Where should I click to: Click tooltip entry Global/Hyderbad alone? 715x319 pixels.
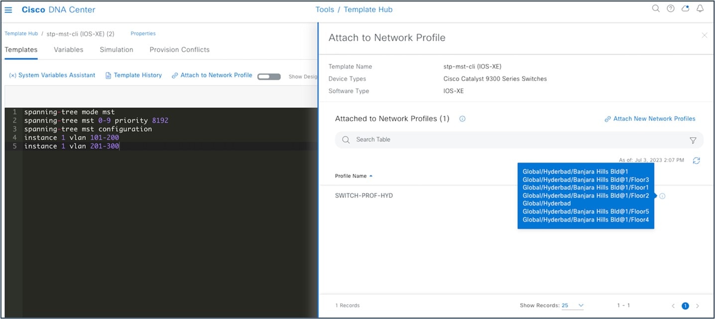[x=547, y=204]
